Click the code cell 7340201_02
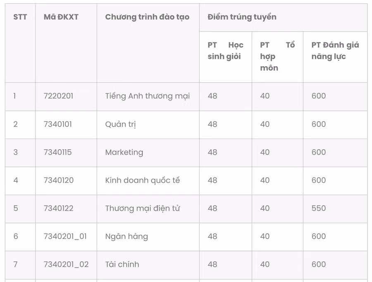 pos(66,264)
